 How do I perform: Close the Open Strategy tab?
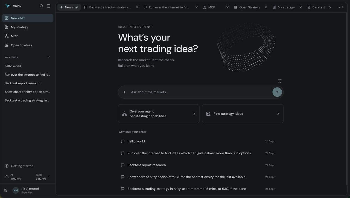(266, 7)
